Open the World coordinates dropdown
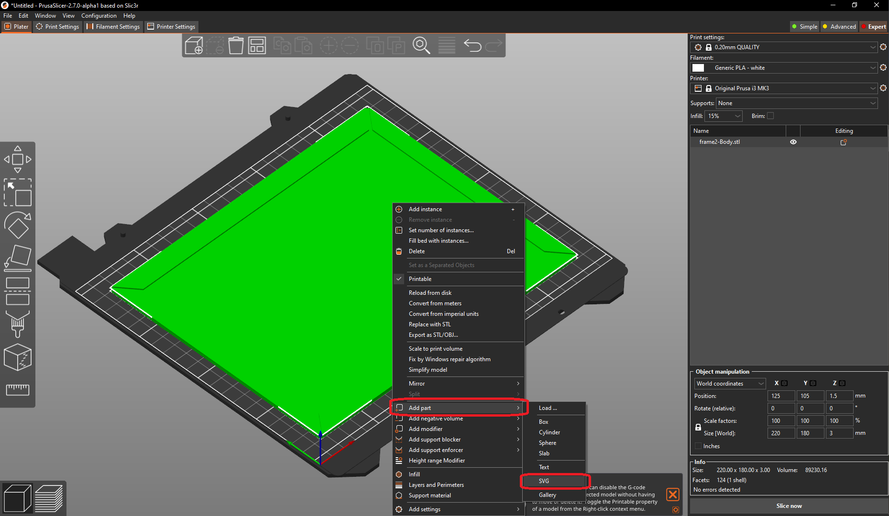Screen dimensions: 889x516 point(730,384)
